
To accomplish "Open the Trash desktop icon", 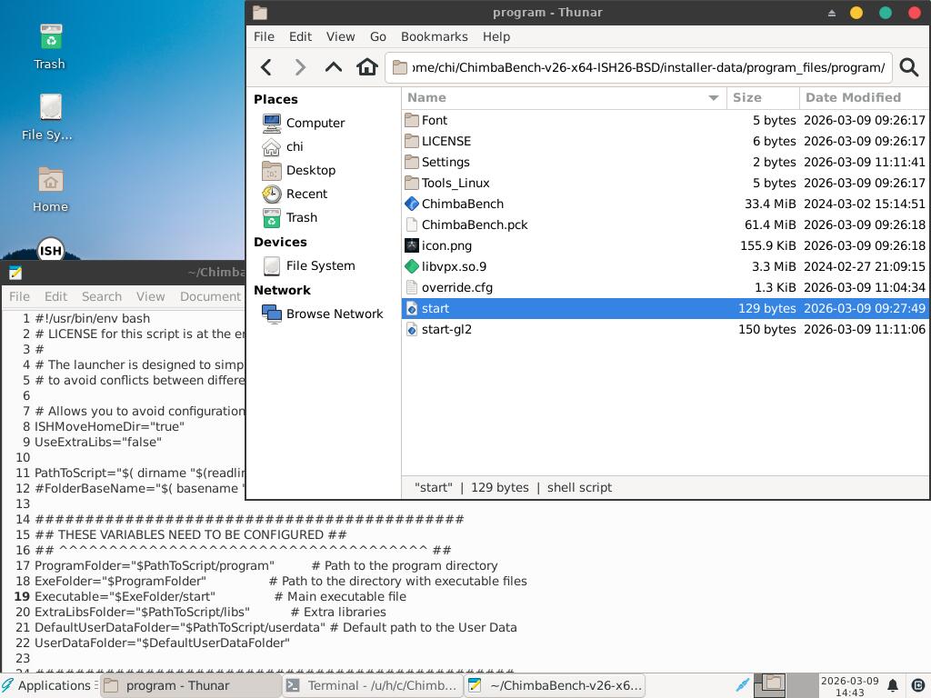I will coord(50,46).
